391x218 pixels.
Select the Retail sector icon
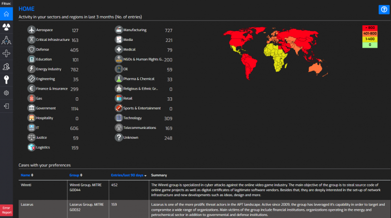coord(119,98)
